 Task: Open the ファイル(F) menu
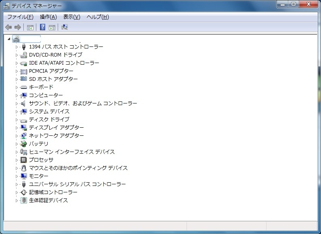(x=20, y=17)
